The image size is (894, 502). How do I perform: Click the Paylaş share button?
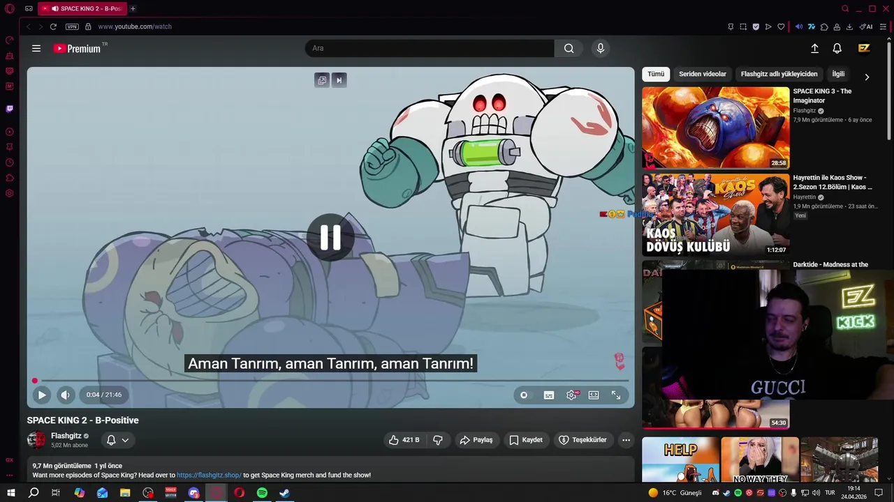[476, 440]
